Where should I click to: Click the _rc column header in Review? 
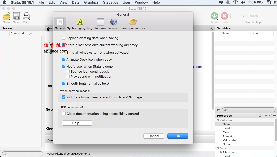click(35, 33)
